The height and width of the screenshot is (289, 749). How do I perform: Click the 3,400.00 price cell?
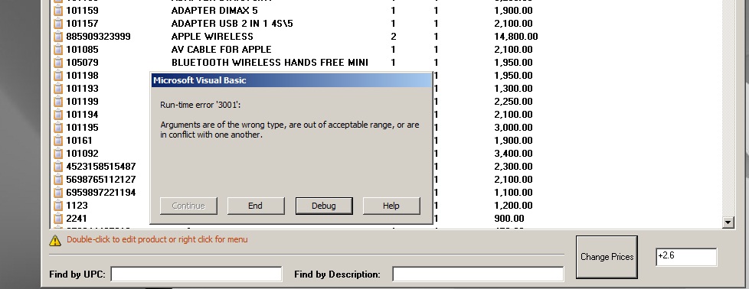[x=514, y=153]
